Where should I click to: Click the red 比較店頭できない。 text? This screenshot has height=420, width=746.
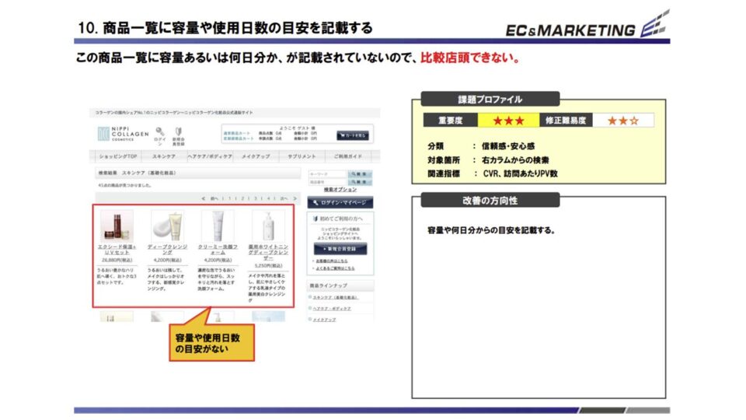470,58
